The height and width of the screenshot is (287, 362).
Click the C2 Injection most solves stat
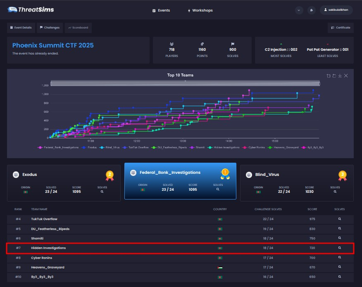pos(281,50)
